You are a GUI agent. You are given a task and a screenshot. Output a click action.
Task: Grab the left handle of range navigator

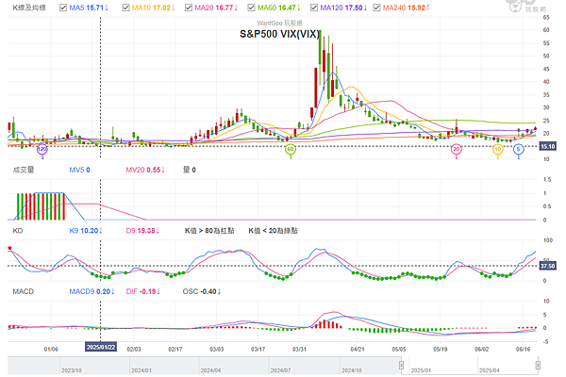coord(401,365)
